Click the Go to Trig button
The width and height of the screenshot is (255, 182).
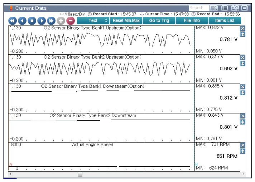[159, 21]
